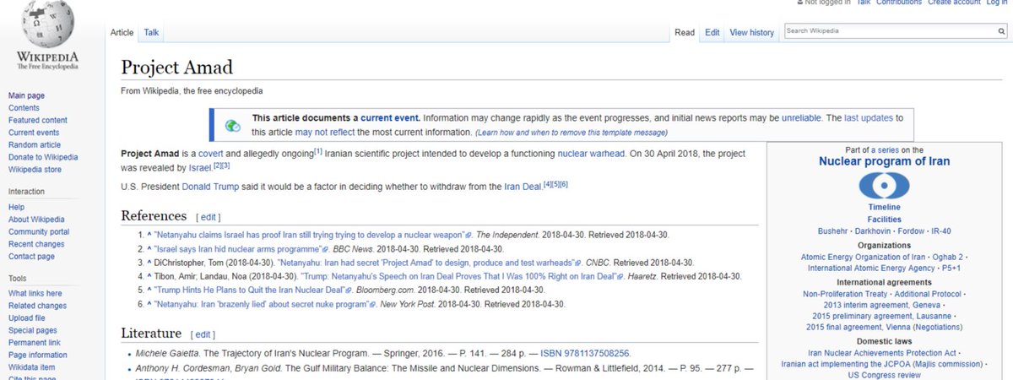Open The Independent Netanyahu claims reference
The height and width of the screenshot is (380, 1013).
(310, 235)
